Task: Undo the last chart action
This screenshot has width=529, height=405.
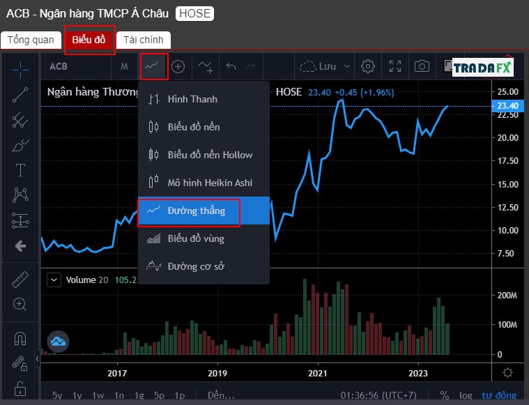Action: pos(231,66)
